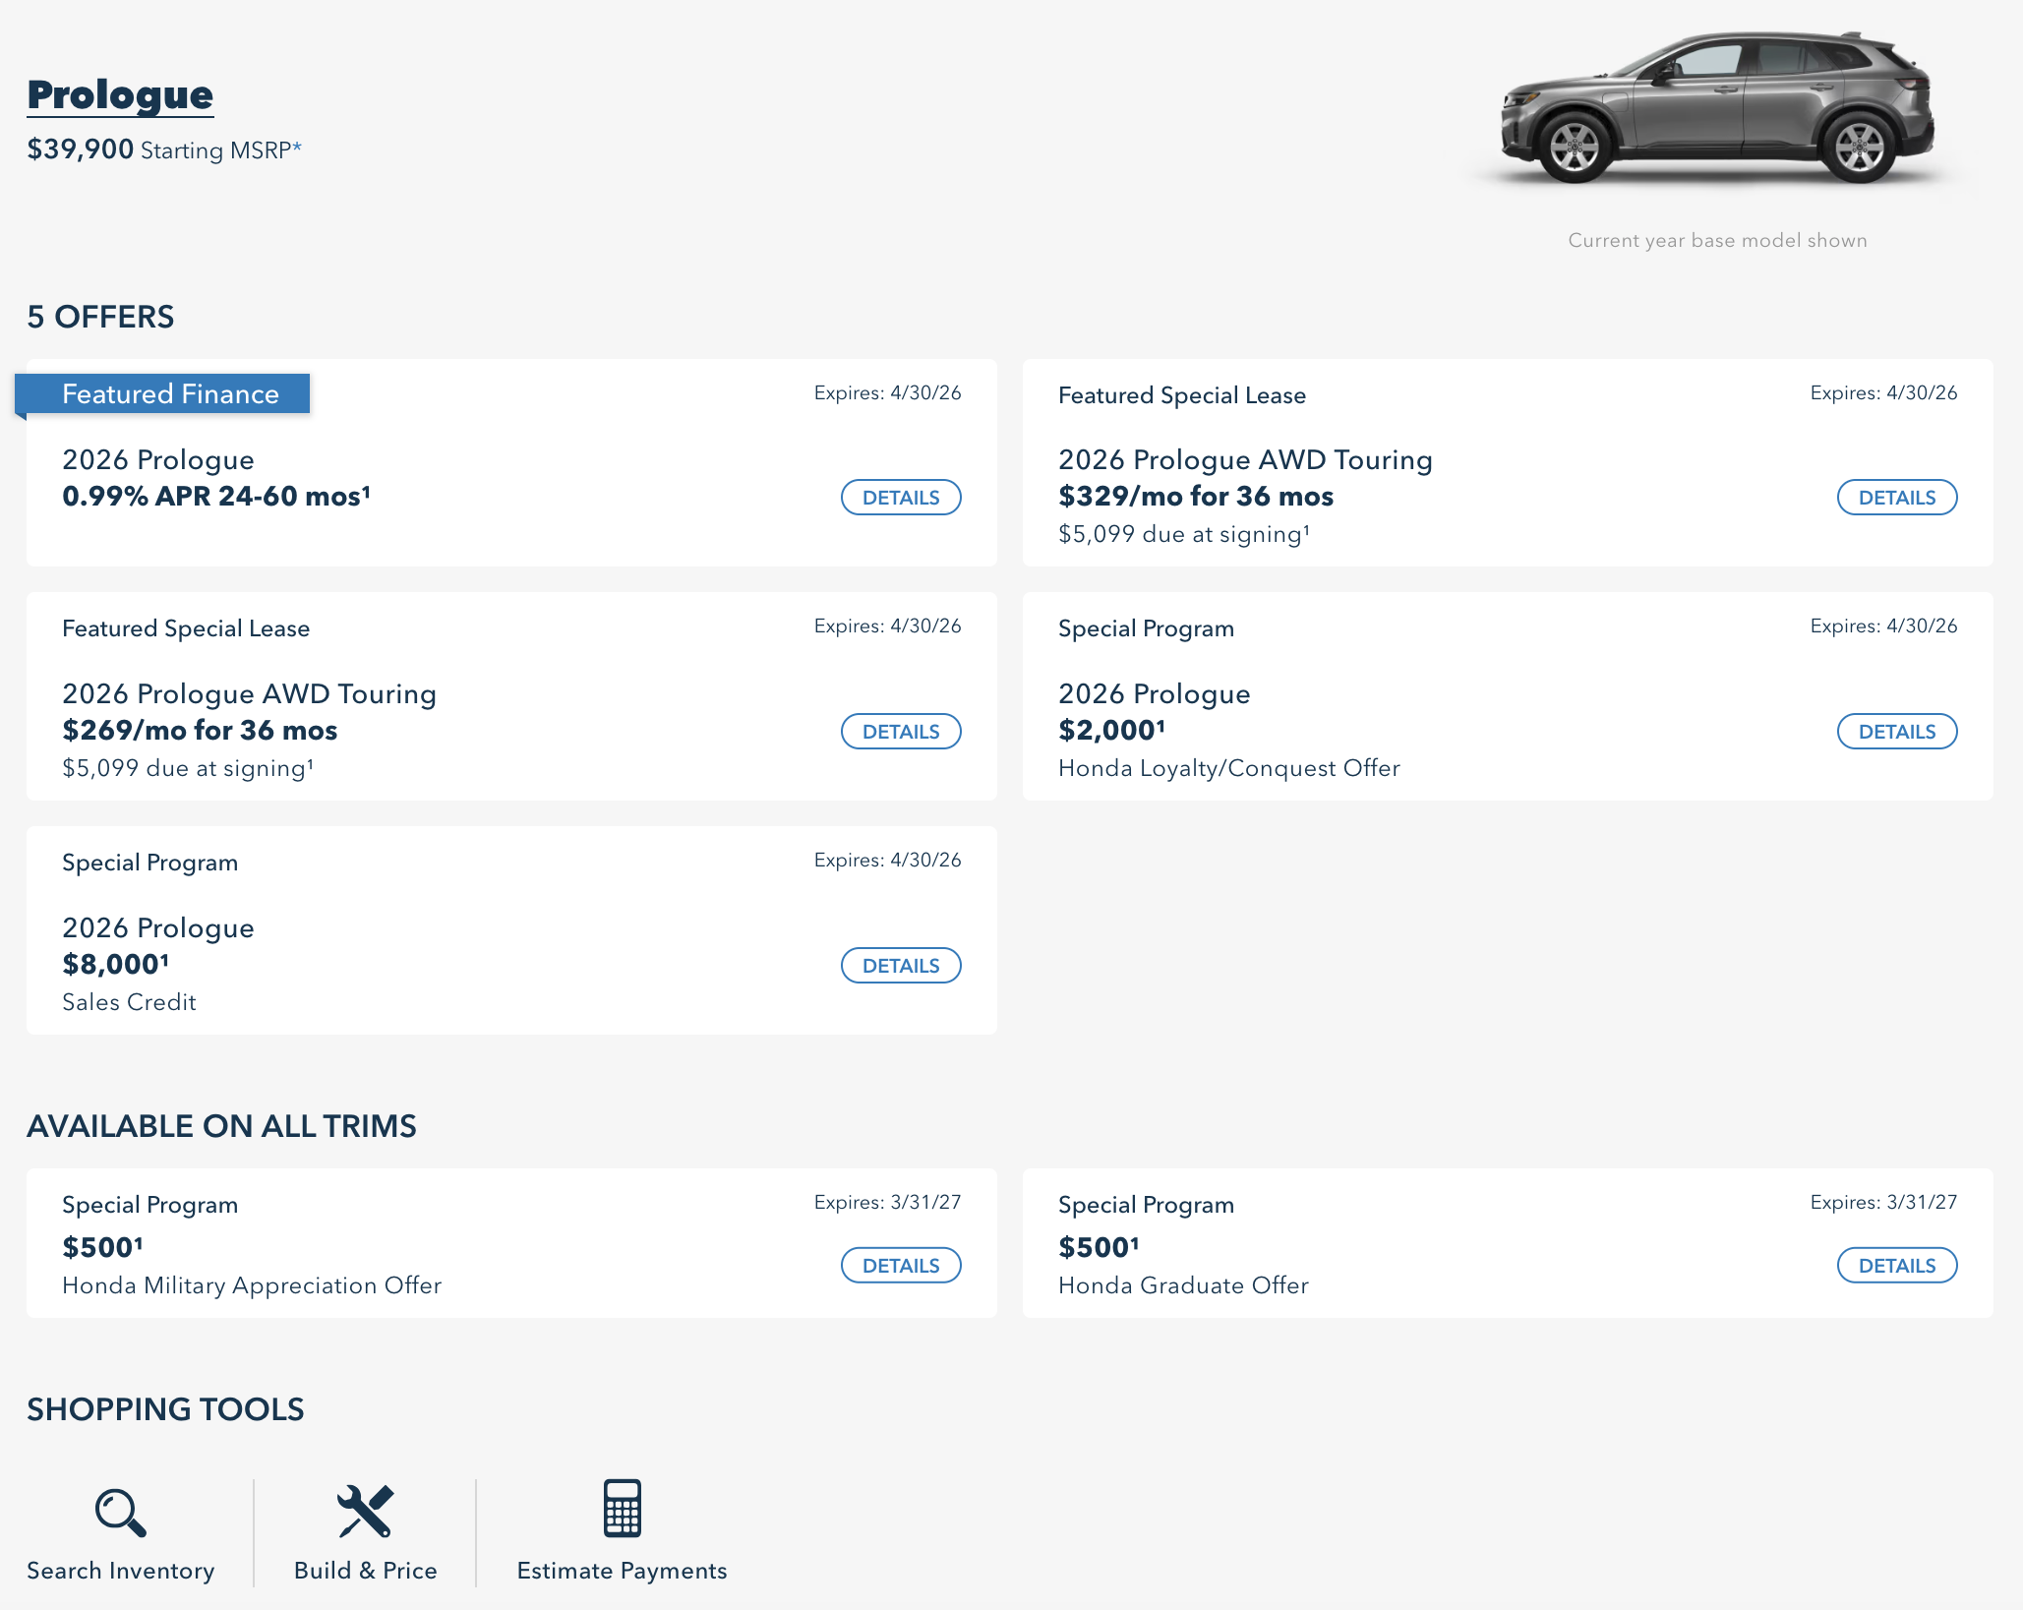Screen dimensions: 2023x1610
Task: Open the Build & Price tools icon
Action: point(365,1510)
